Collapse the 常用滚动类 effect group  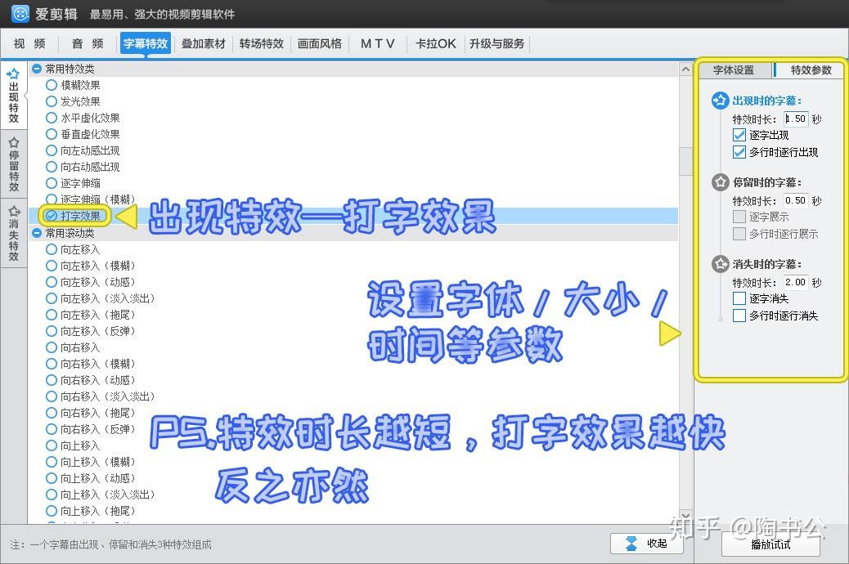pyautogui.click(x=35, y=232)
